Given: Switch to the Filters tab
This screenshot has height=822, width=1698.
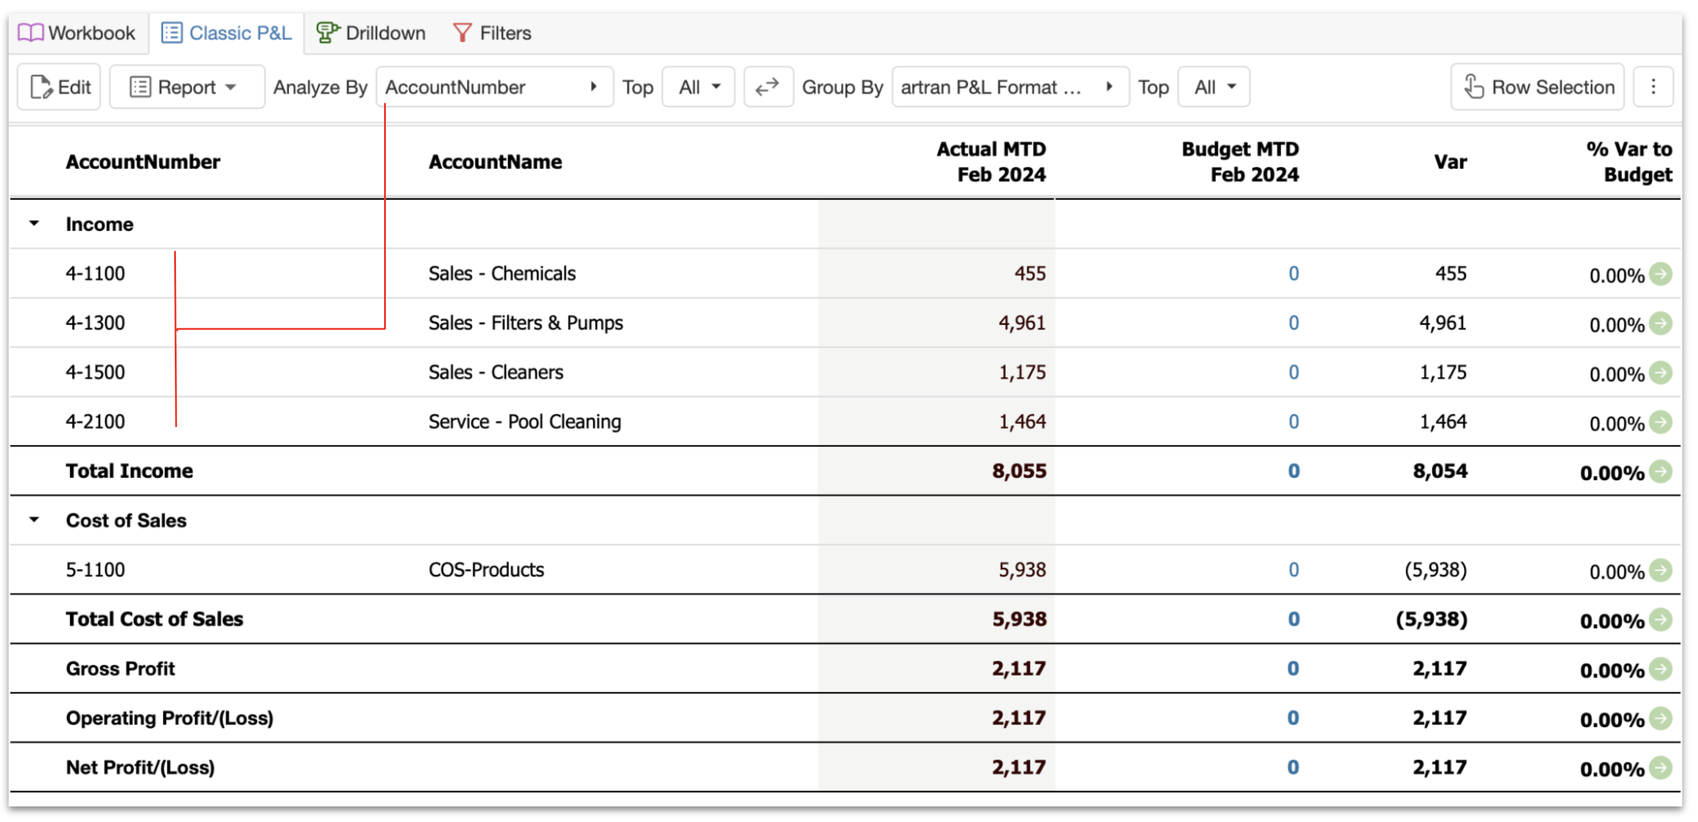Looking at the screenshot, I should point(492,32).
